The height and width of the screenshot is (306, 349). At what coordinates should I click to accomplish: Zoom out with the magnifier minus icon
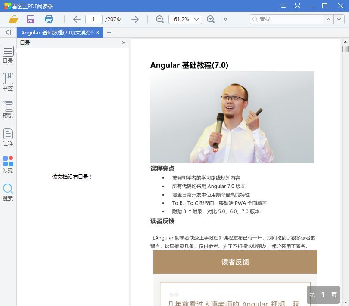pyautogui.click(x=159, y=19)
